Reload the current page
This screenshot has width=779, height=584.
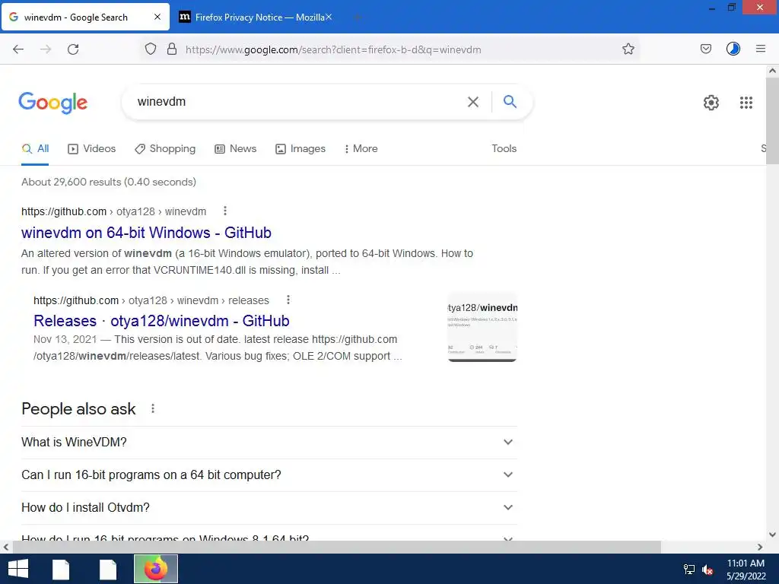[x=73, y=49]
